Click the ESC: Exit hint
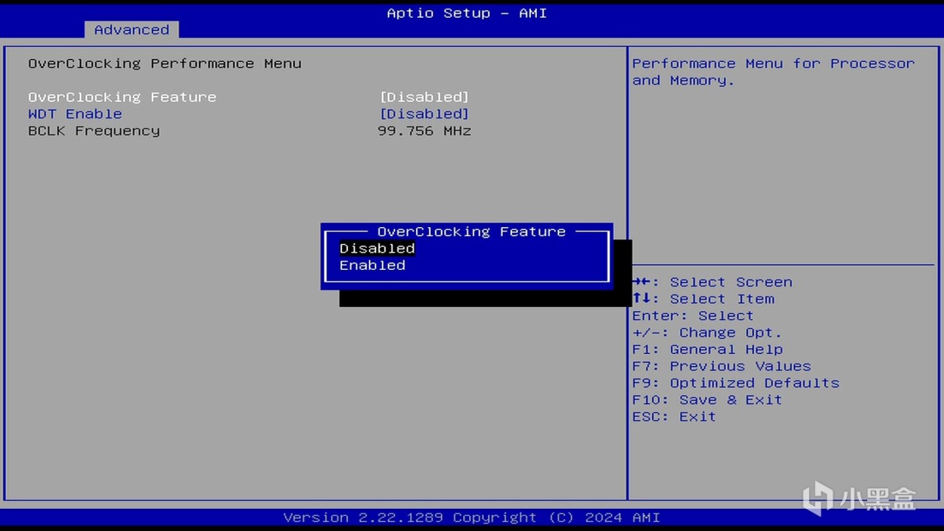This screenshot has height=531, width=944. pyautogui.click(x=674, y=417)
